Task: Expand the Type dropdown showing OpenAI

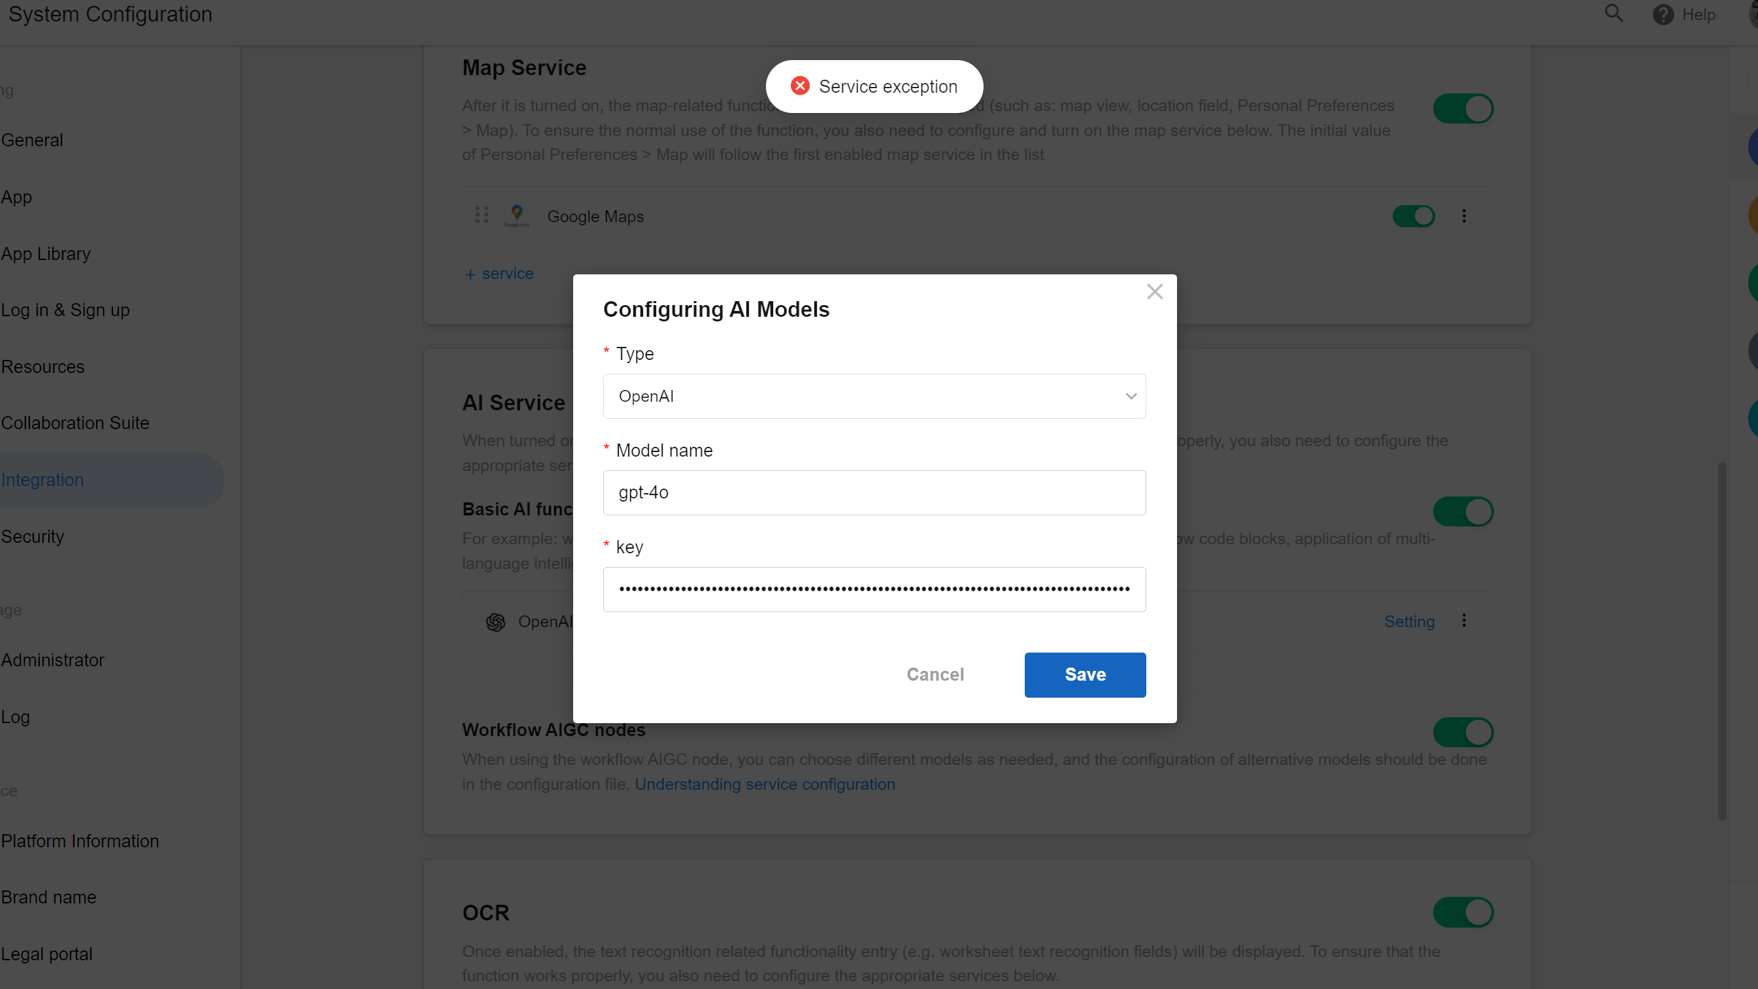Action: tap(874, 397)
